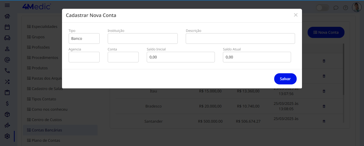Delete the Santander account with trash icon
364x146 pixels.
click(x=324, y=121)
